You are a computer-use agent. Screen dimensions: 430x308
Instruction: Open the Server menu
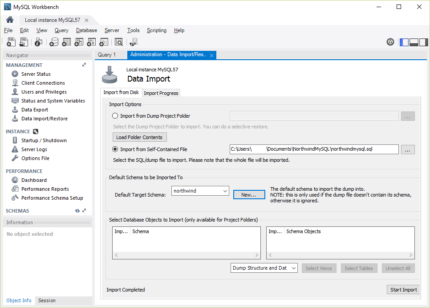pos(112,30)
